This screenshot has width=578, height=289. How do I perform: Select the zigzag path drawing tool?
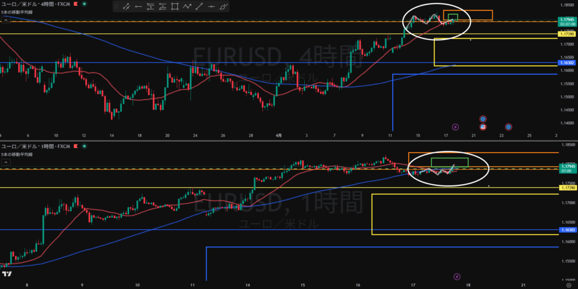187,7
